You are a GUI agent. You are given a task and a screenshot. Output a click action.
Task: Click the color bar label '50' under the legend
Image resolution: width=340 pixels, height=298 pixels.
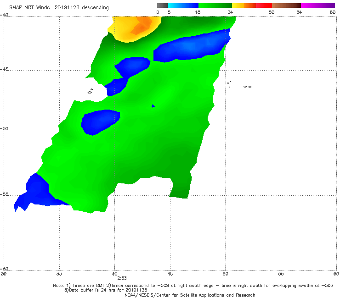tap(272, 12)
